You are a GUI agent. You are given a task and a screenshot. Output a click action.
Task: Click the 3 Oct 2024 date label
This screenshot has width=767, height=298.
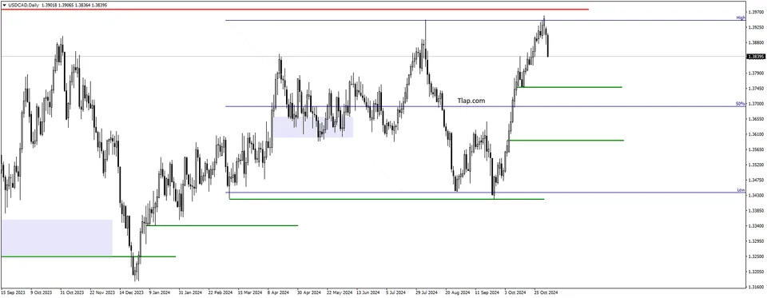[515, 292]
